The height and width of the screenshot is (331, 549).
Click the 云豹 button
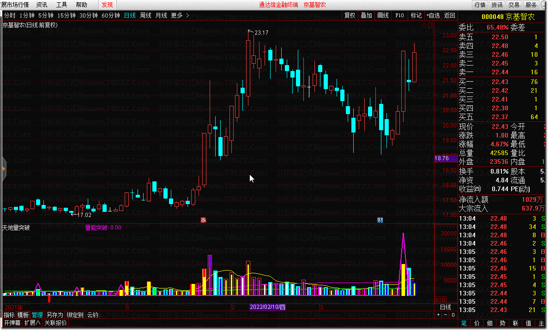[x=93, y=315]
